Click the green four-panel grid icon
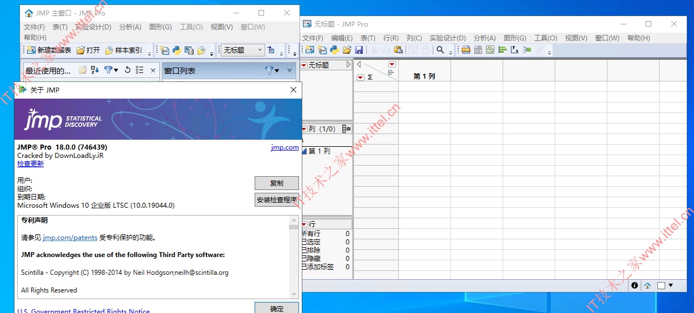 (x=490, y=50)
